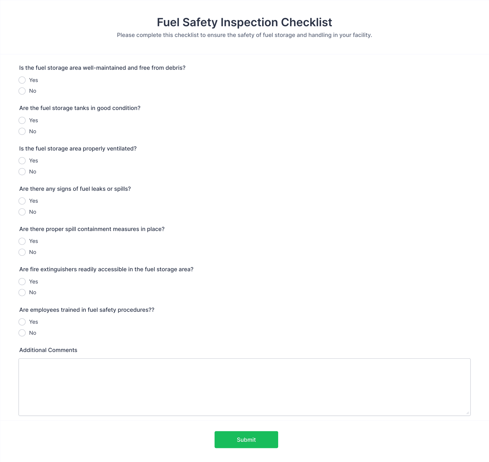Screen dimensions: 489x462
Task: Click the Additional Comments label
Action: (x=48, y=350)
